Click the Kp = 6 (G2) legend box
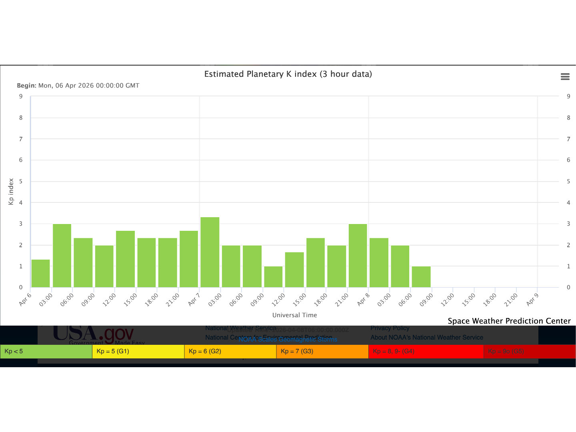This screenshot has height=432, width=576. click(230, 351)
